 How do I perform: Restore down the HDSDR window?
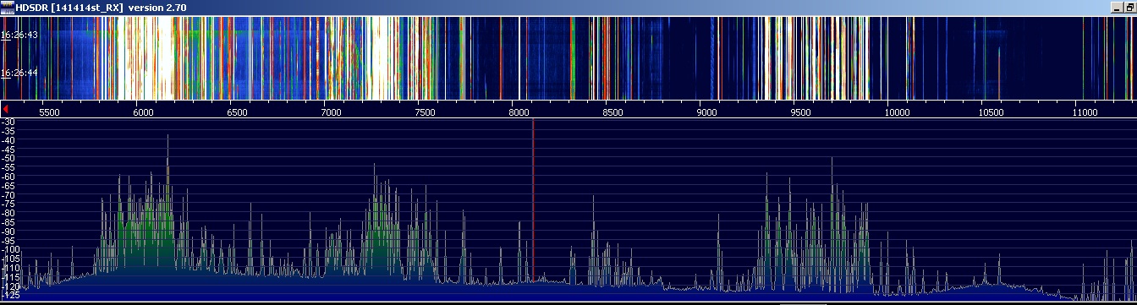[1129, 7]
